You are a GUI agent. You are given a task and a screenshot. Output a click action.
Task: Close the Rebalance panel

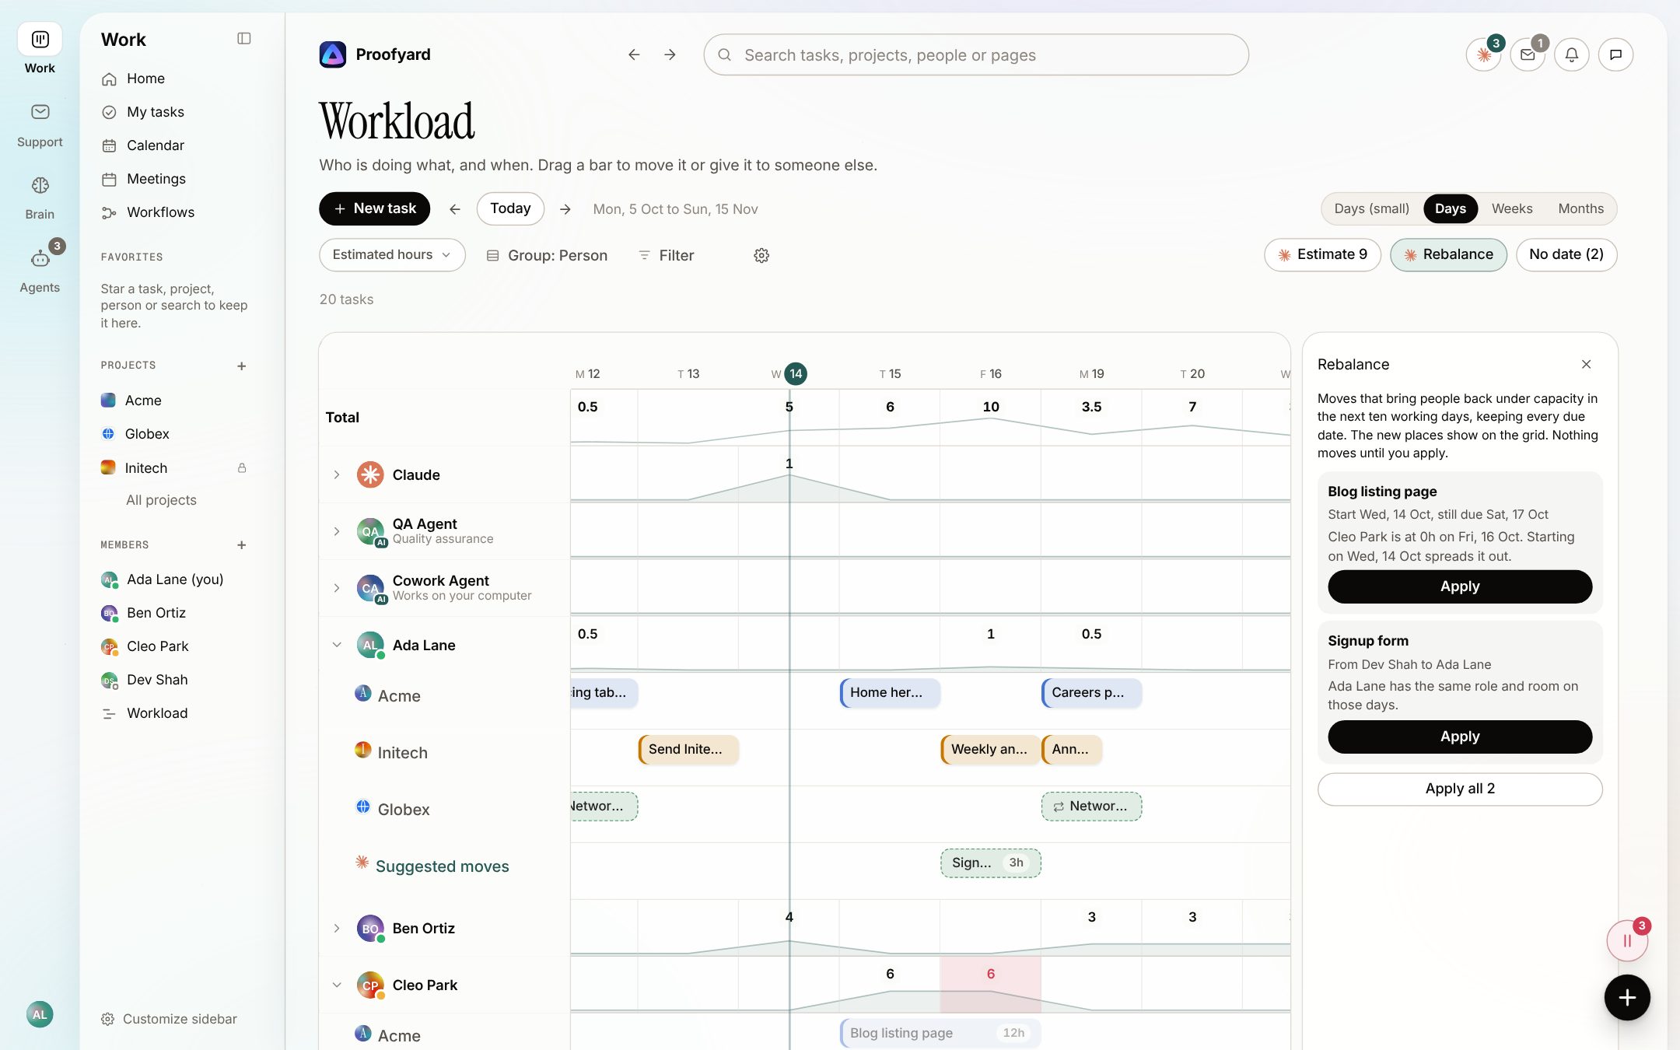[x=1586, y=364]
